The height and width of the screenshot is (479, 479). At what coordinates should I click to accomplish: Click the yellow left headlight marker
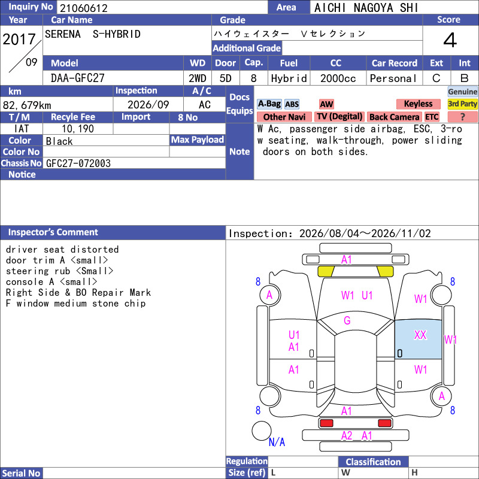(x=326, y=271)
